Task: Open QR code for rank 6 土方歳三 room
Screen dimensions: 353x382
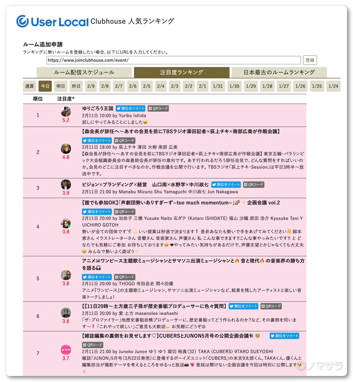Action: point(271,306)
